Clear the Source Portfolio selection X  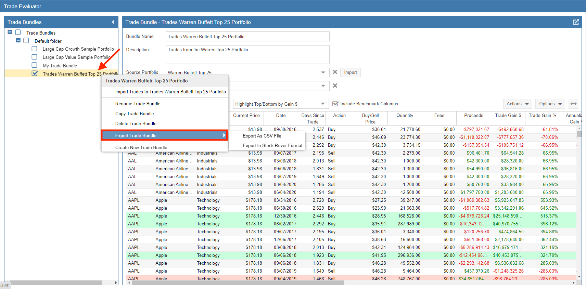pos(335,72)
